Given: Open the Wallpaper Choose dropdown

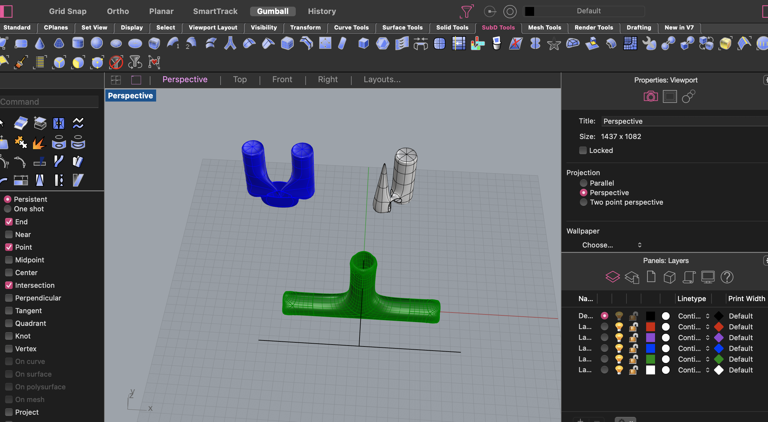Looking at the screenshot, I should pyautogui.click(x=612, y=245).
